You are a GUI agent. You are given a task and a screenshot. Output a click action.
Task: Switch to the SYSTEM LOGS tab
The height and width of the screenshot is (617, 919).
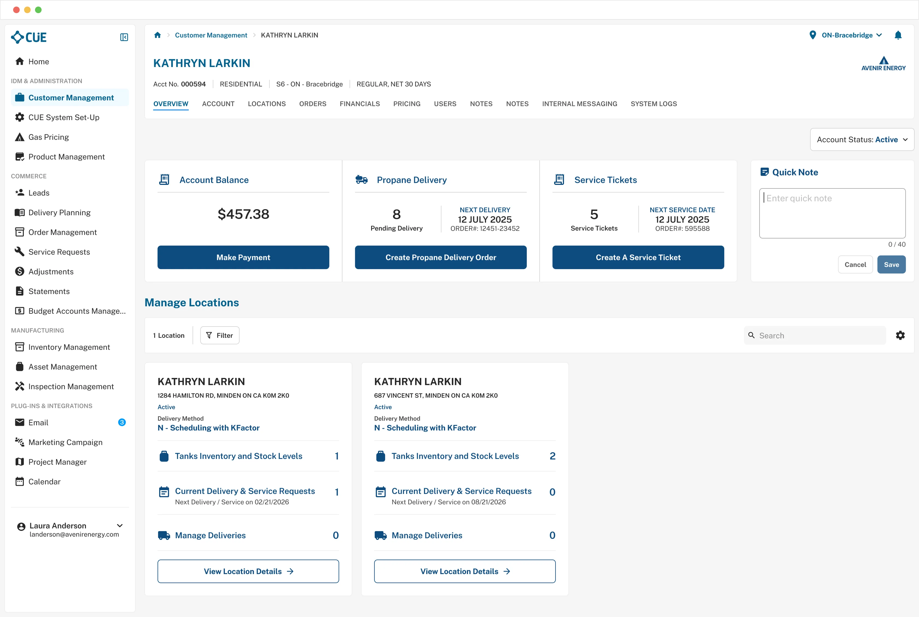point(654,104)
